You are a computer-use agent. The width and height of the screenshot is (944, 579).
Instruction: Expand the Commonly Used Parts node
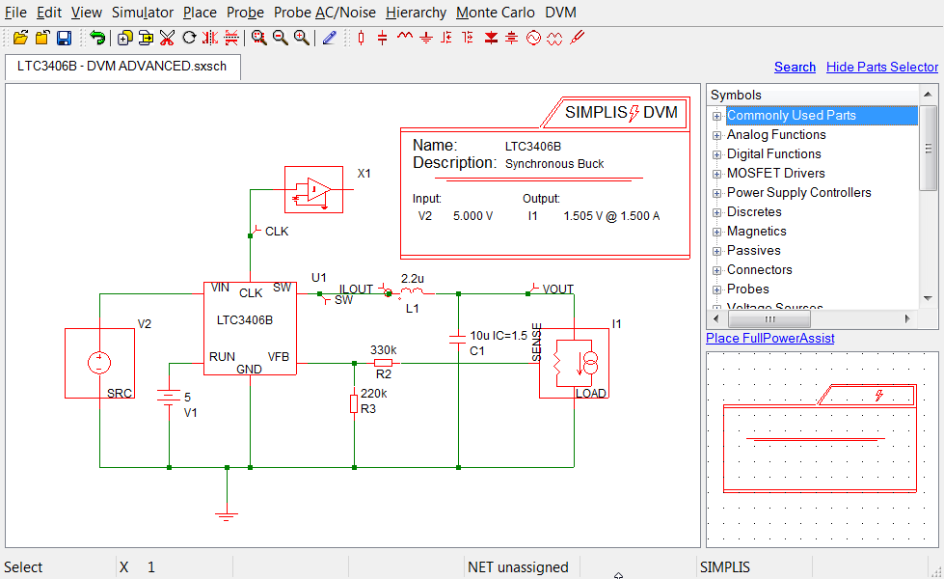tap(716, 116)
